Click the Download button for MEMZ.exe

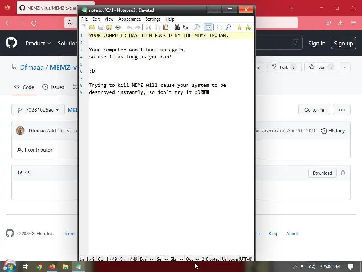pyautogui.click(x=322, y=173)
